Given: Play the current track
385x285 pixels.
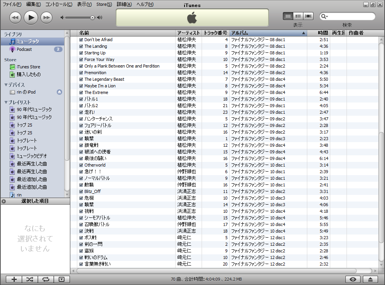Looking at the screenshot, I should coord(31,18).
